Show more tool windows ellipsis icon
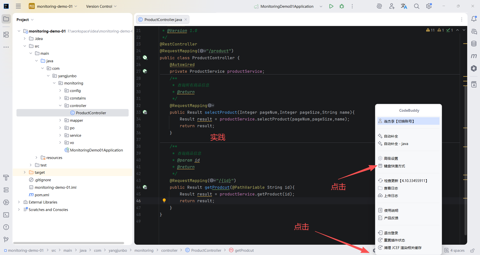 tap(6, 47)
